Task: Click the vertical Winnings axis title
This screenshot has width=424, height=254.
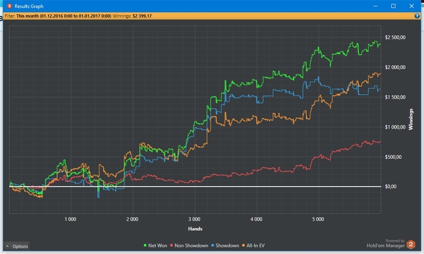Action: point(411,119)
